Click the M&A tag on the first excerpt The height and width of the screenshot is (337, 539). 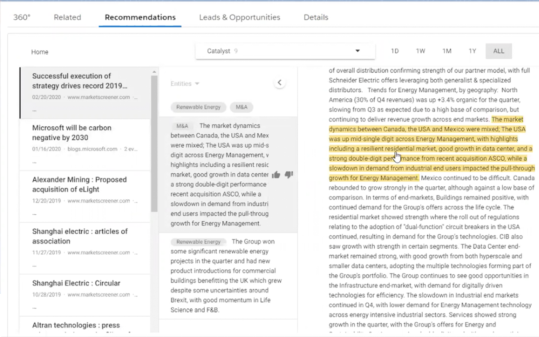(182, 126)
